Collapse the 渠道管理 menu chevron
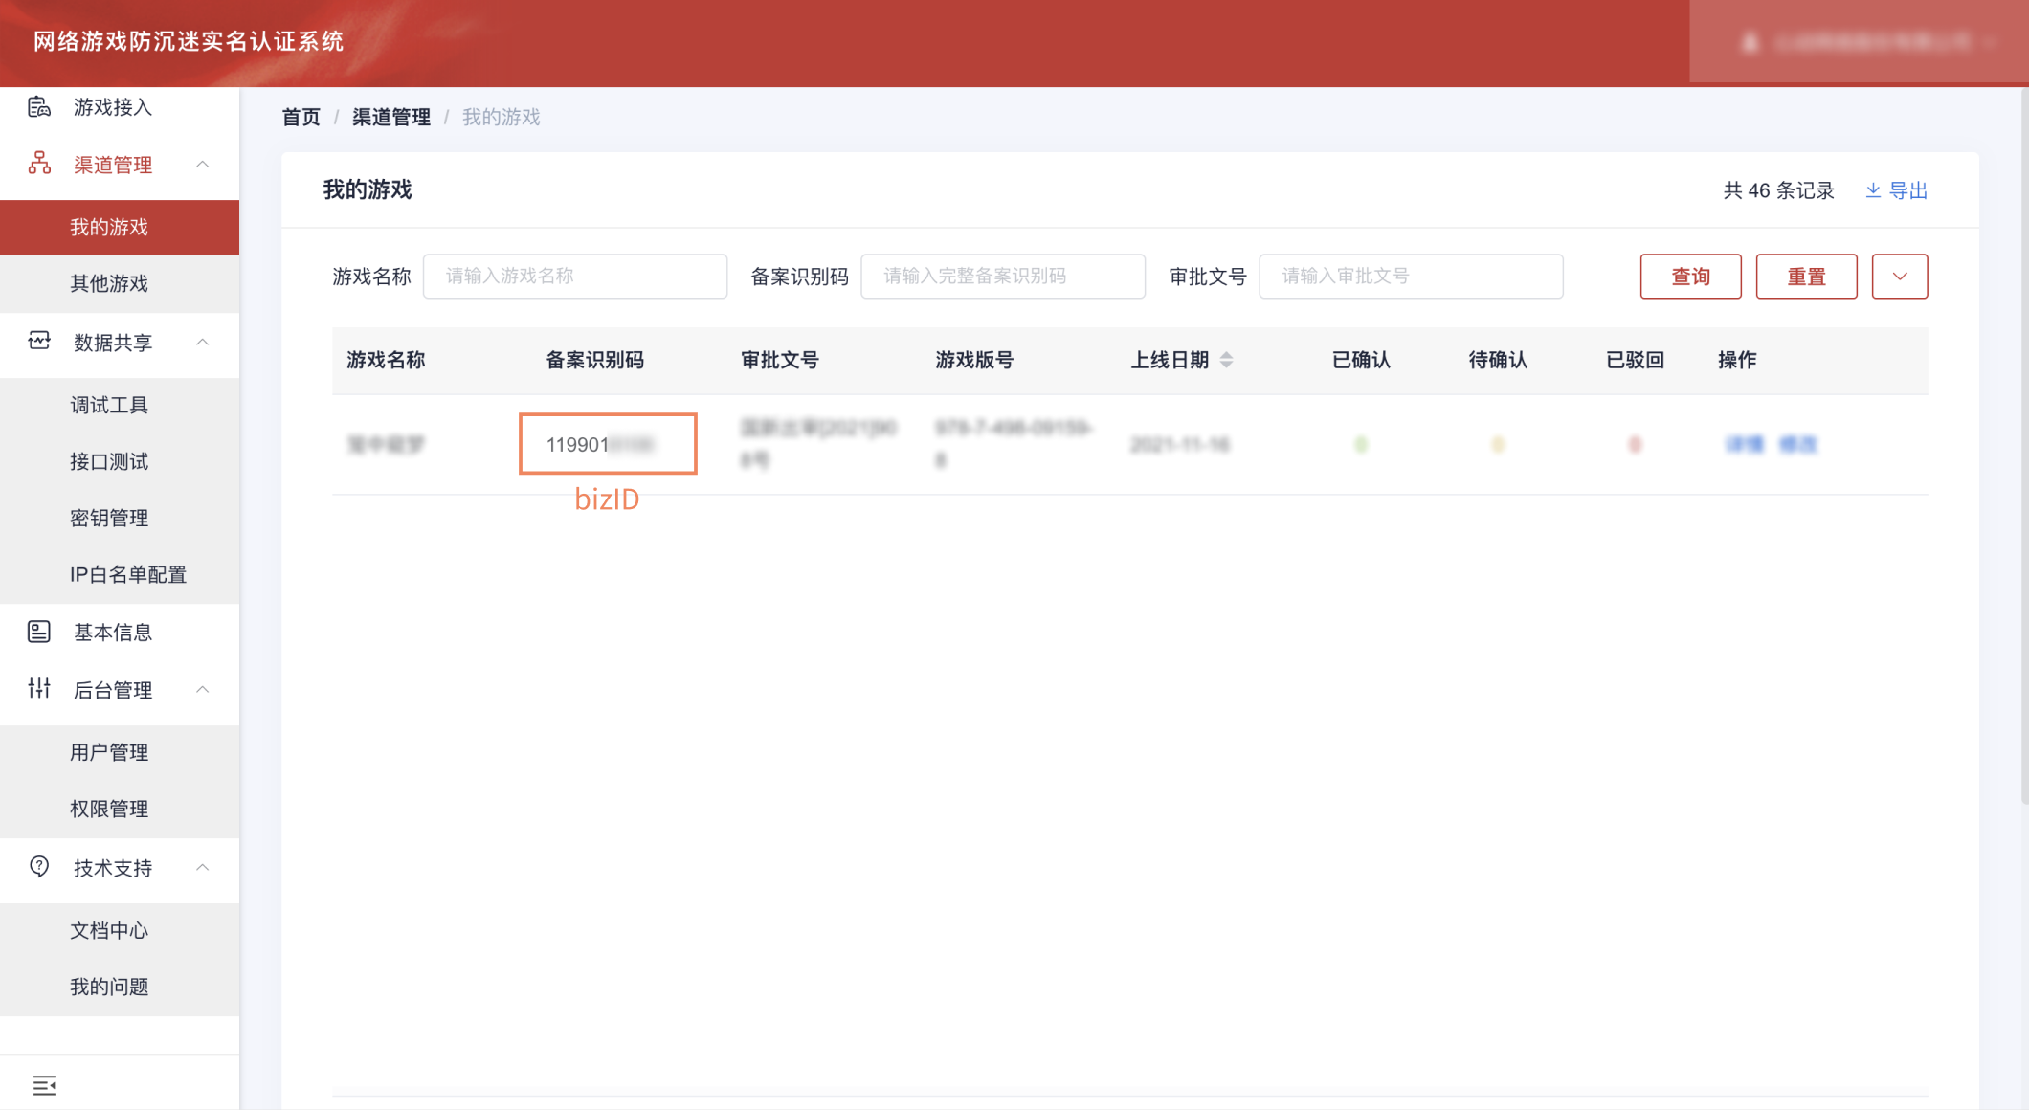Screen dimensions: 2029x1110 203,165
